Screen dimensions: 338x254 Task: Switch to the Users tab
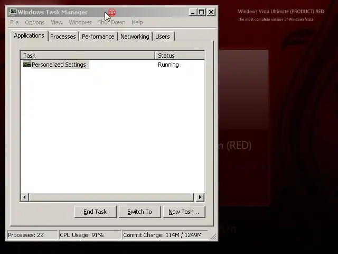[x=163, y=37]
